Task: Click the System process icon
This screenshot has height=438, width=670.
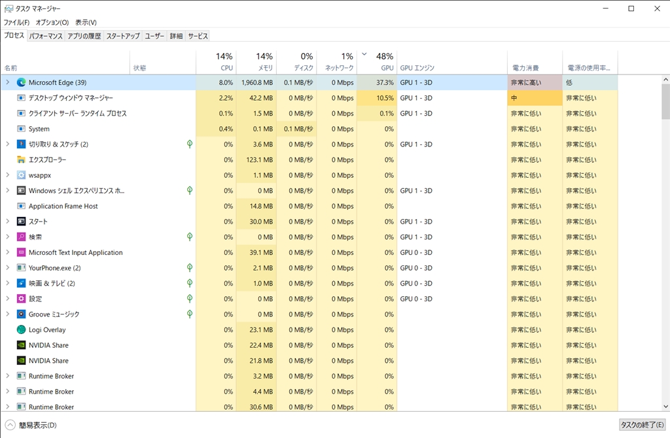Action: [x=21, y=129]
